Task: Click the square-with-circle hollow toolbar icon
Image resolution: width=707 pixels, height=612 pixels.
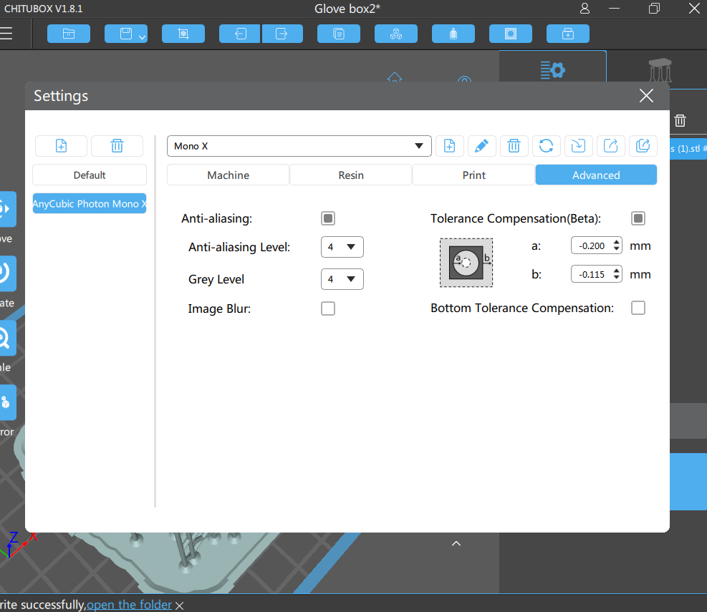Action: pos(511,34)
